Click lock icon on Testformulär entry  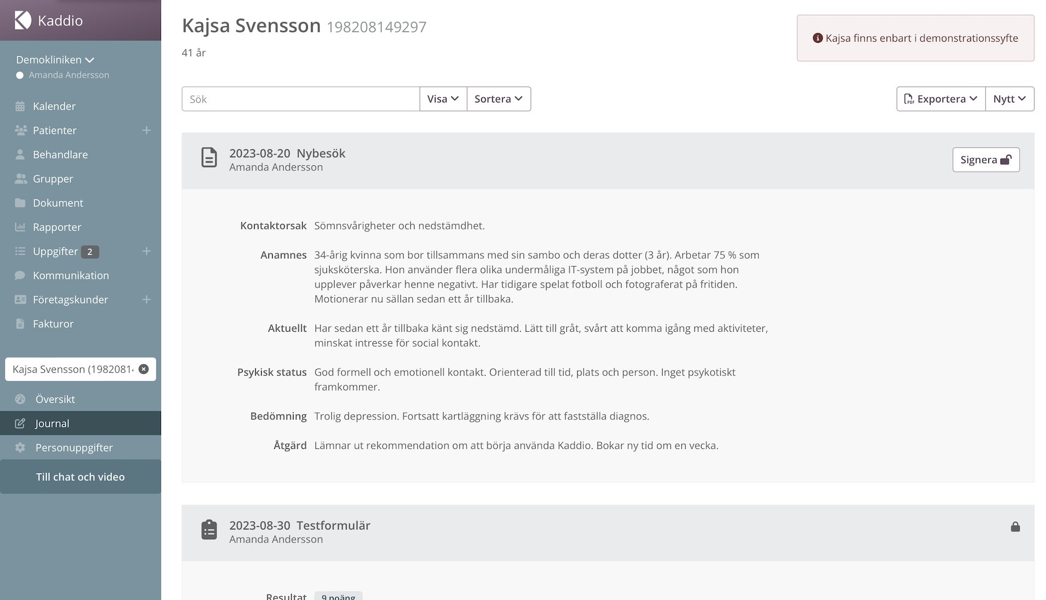coord(1015,527)
